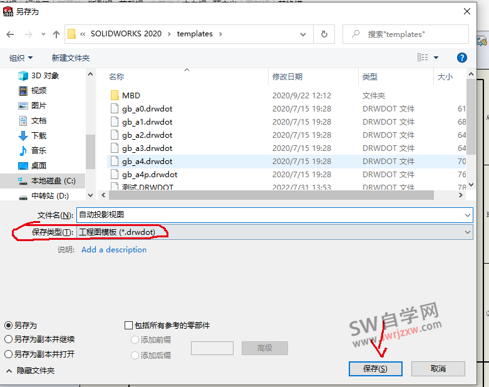
Task: Click the gb_a4p.drwdot file icon
Action: coord(115,174)
